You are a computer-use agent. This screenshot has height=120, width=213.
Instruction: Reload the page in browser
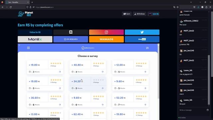click(x=11, y=7)
